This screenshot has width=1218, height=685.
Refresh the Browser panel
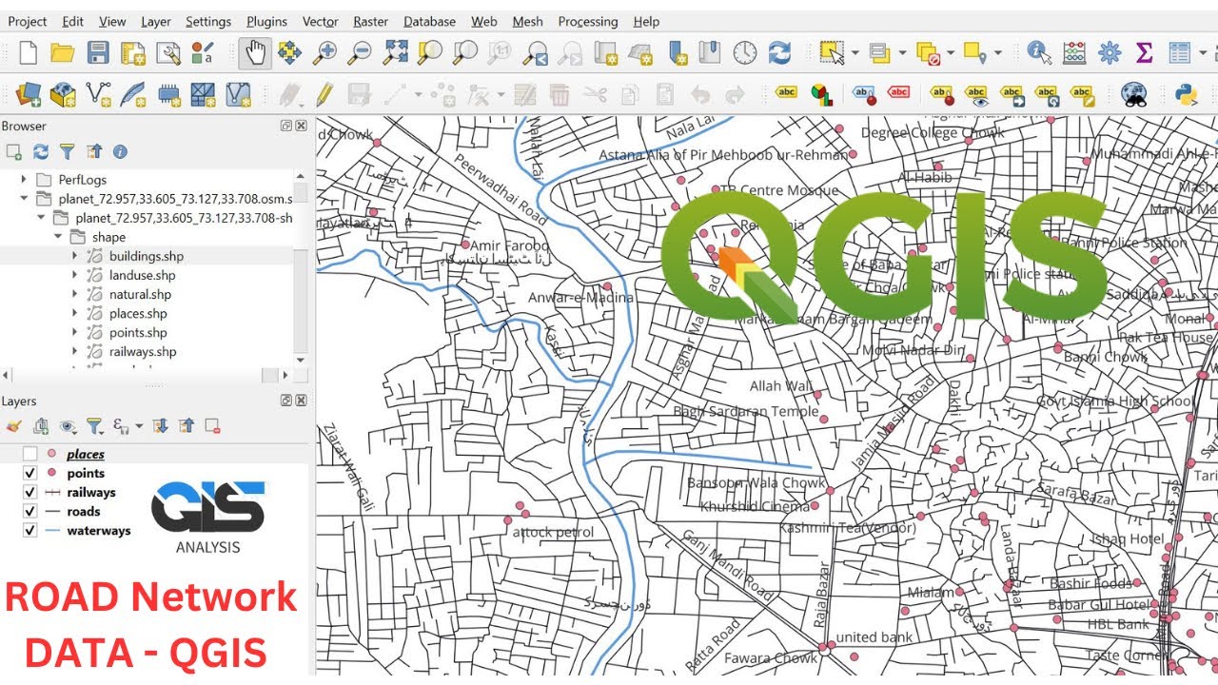coord(41,151)
